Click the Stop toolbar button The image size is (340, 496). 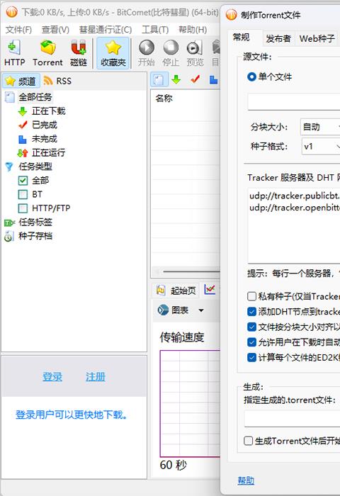pos(171,53)
